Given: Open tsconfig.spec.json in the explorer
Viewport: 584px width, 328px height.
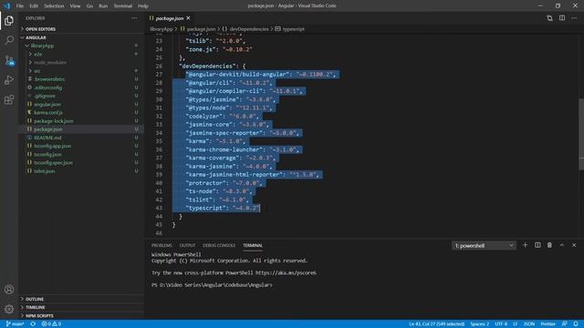Looking at the screenshot, I should 81,162.
